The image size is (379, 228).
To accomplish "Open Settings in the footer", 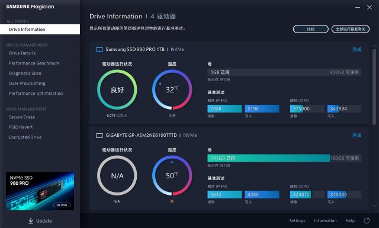I will coord(297,220).
